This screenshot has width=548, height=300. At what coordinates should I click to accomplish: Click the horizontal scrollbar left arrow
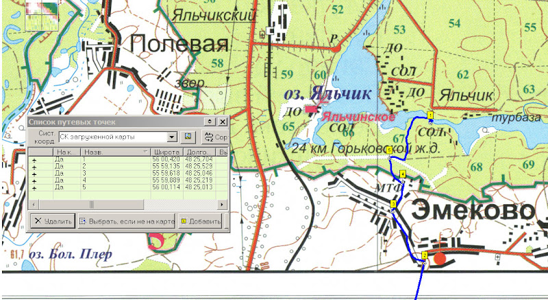[x=34, y=204]
